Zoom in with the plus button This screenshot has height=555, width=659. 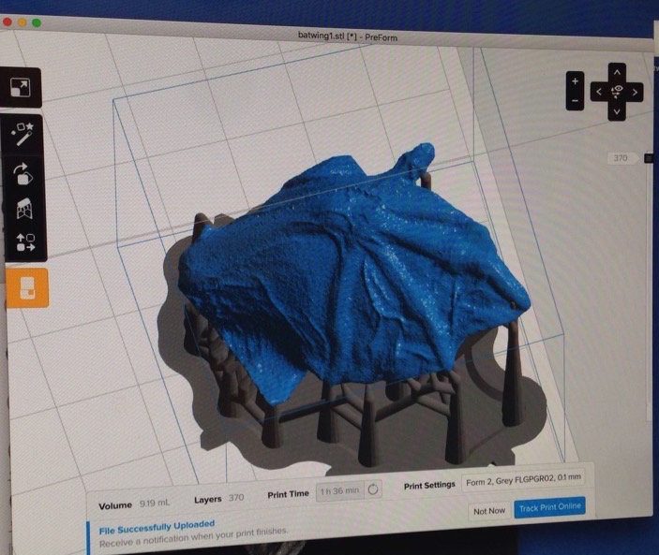tap(575, 80)
